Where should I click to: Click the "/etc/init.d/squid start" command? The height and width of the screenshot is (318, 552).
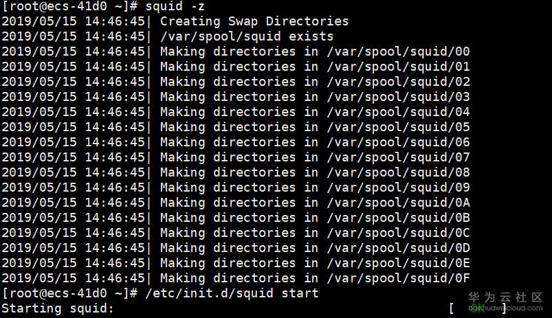tap(232, 293)
